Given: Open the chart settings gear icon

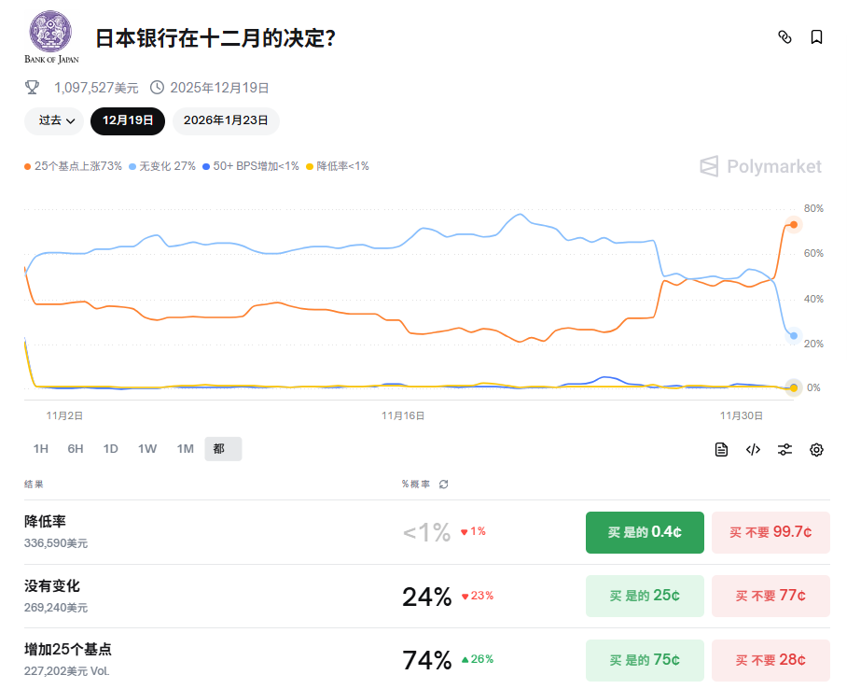Looking at the screenshot, I should [x=815, y=449].
